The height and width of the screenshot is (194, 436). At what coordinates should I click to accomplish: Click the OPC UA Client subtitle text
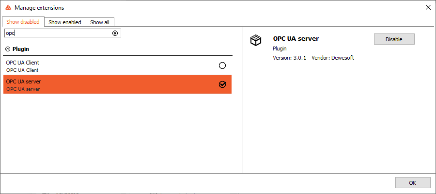[x=22, y=70]
